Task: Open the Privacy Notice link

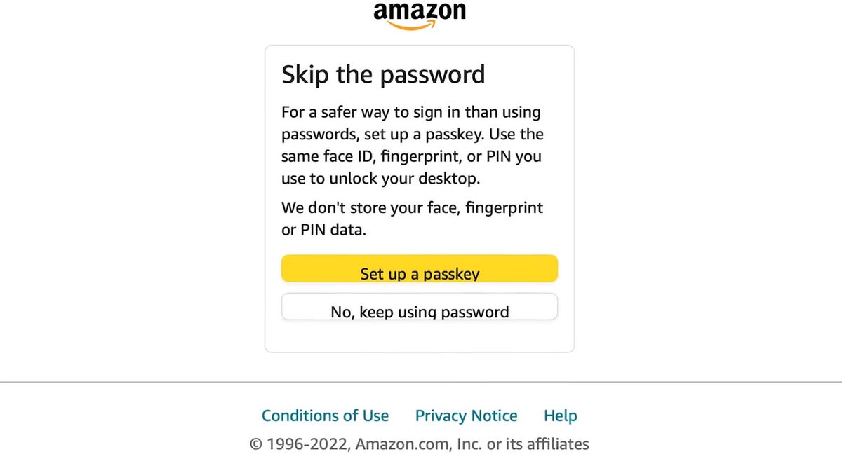Action: [466, 416]
